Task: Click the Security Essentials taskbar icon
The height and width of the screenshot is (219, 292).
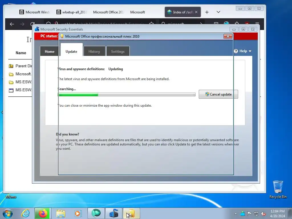Action: (x=114, y=213)
